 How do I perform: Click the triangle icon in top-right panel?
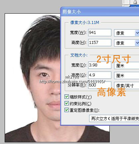pyautogui.click(x=135, y=2)
